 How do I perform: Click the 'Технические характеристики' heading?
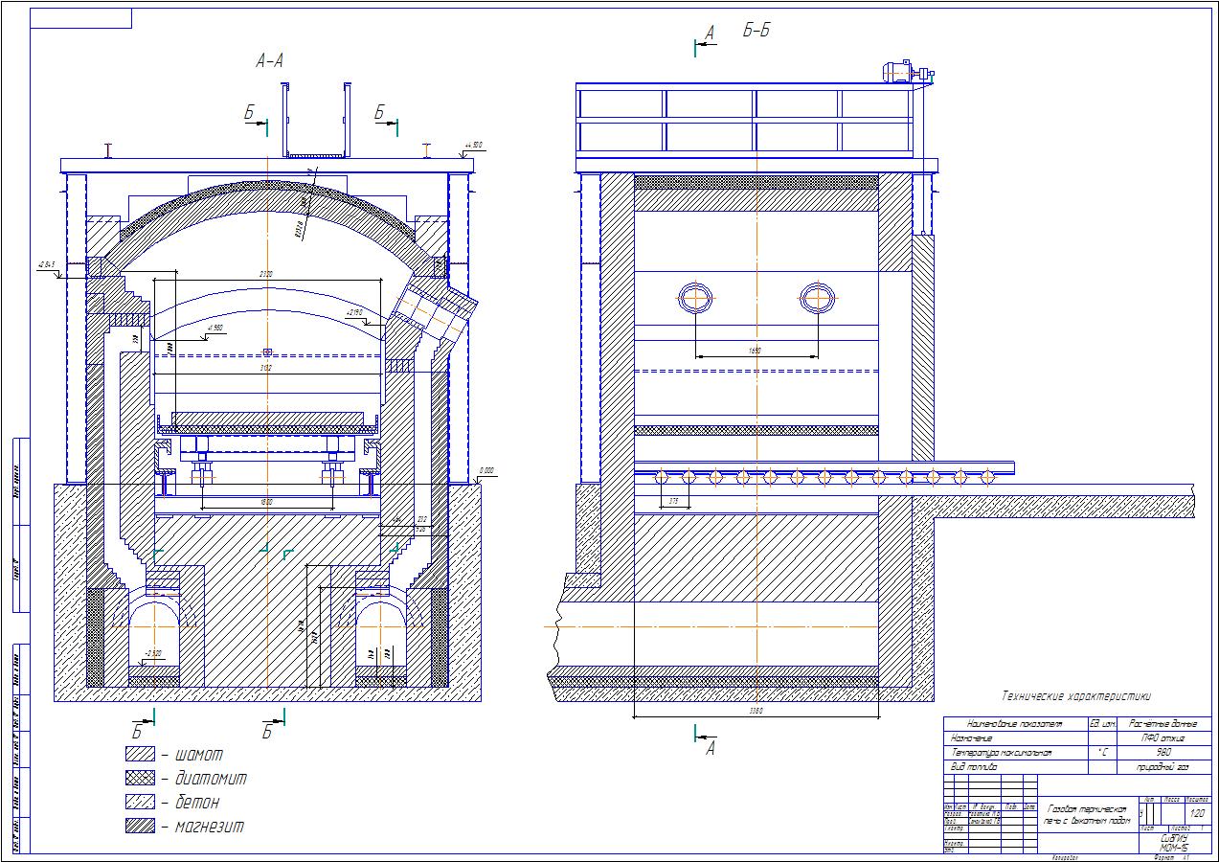click(1075, 696)
